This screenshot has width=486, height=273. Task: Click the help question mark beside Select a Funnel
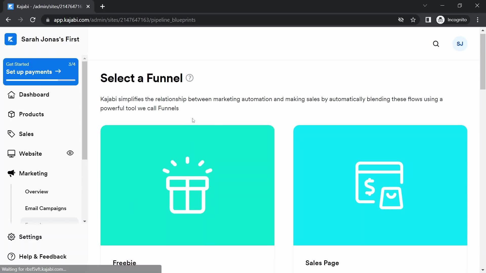click(x=190, y=78)
